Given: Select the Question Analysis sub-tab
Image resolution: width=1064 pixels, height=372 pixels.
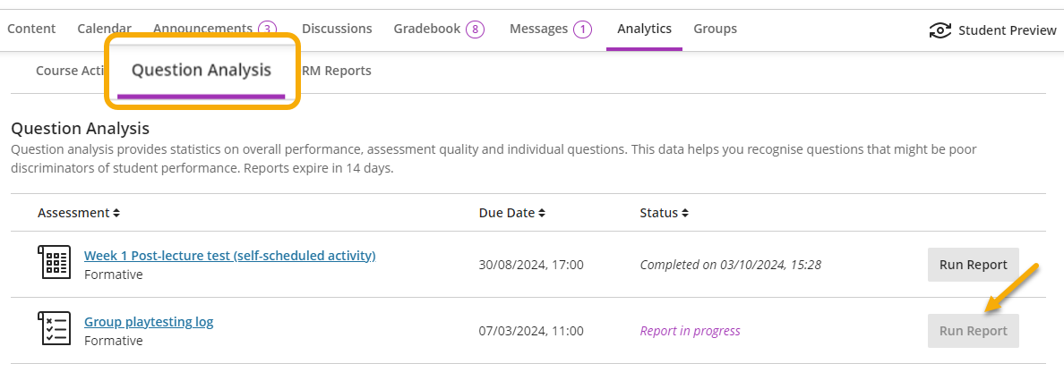Looking at the screenshot, I should (x=202, y=71).
